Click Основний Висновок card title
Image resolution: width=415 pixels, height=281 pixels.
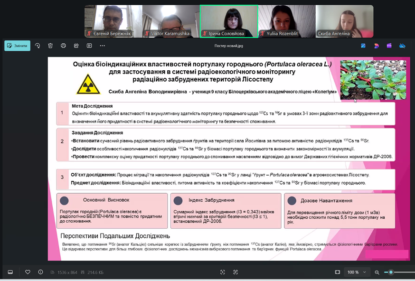[x=106, y=200]
